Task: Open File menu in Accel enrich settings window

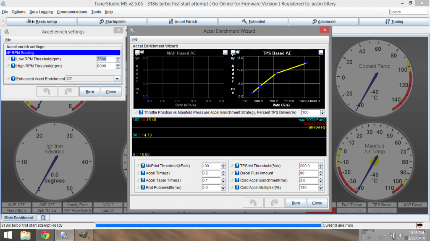Action: (x=8, y=40)
